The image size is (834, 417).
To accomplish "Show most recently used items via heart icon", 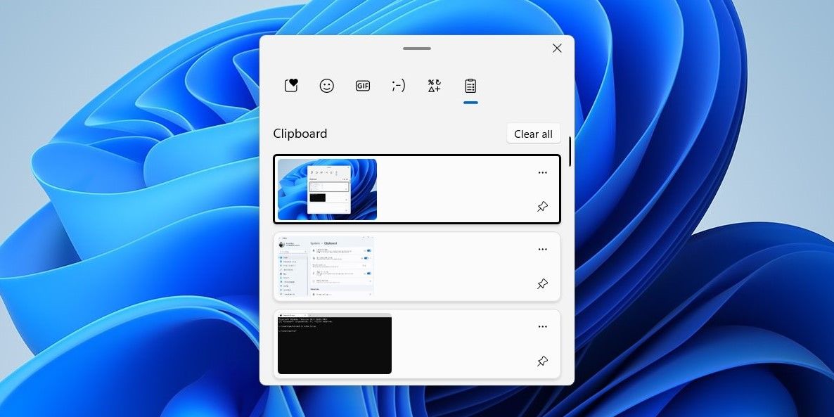I will coord(290,85).
